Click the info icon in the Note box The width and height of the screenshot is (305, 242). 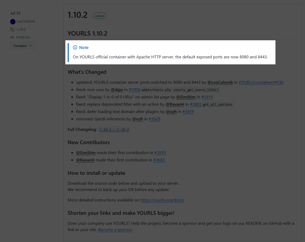[75, 47]
